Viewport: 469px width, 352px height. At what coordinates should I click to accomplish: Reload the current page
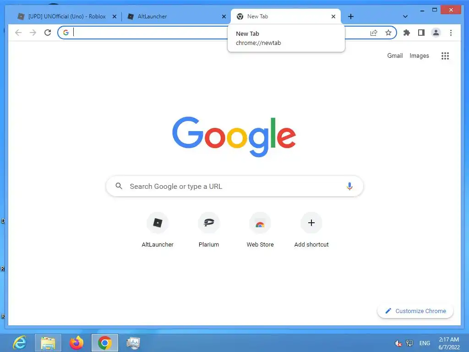48,33
